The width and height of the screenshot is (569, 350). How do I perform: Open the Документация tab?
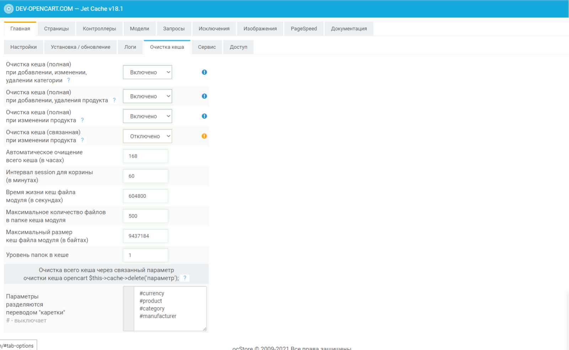point(349,29)
